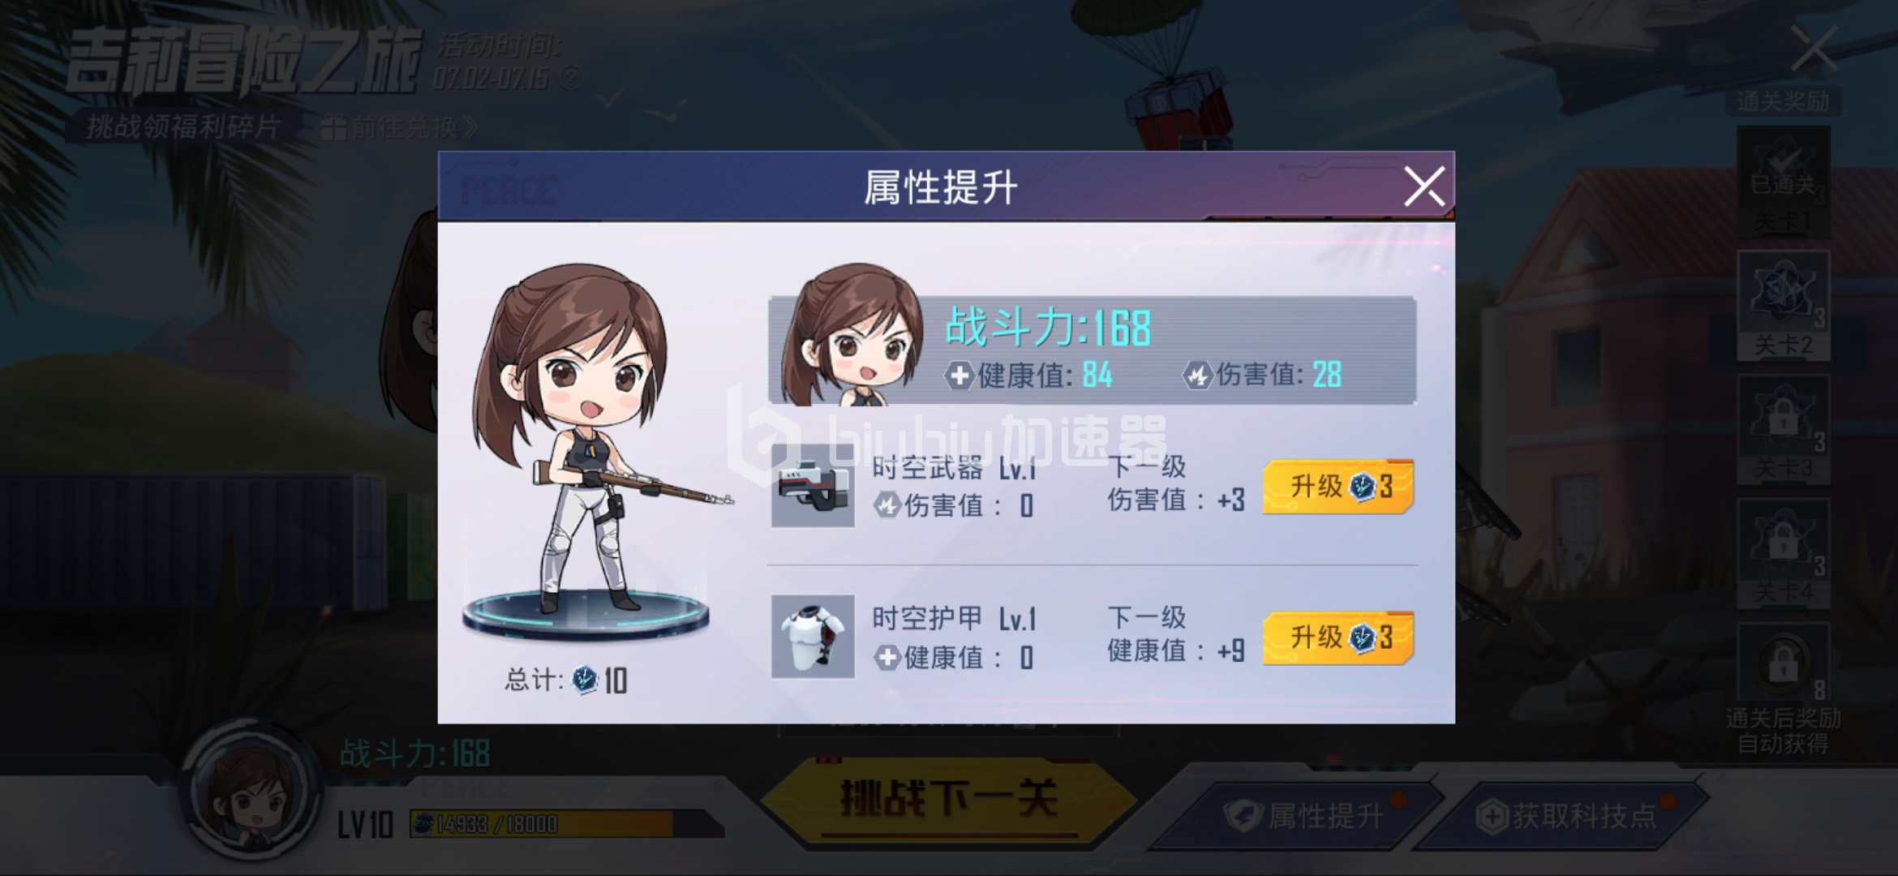Click the 时空护甲 armor icon

[813, 637]
